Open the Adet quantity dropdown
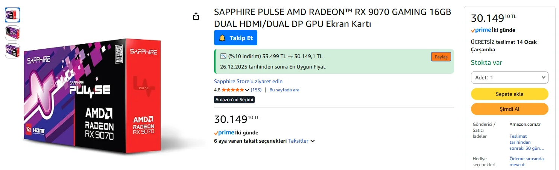559x170 pixels. pos(509,78)
